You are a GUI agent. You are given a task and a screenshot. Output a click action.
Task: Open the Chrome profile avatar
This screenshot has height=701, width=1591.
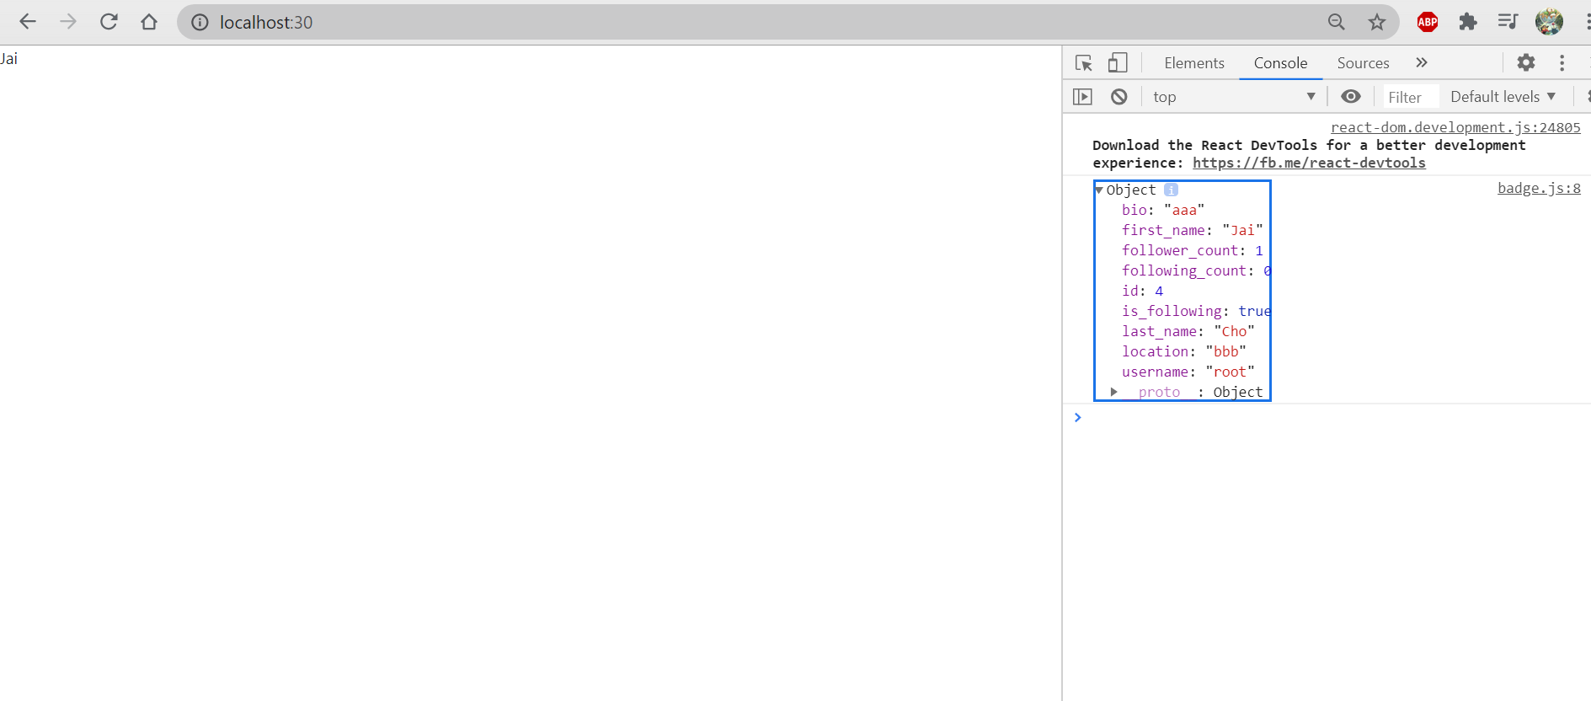pyautogui.click(x=1549, y=22)
